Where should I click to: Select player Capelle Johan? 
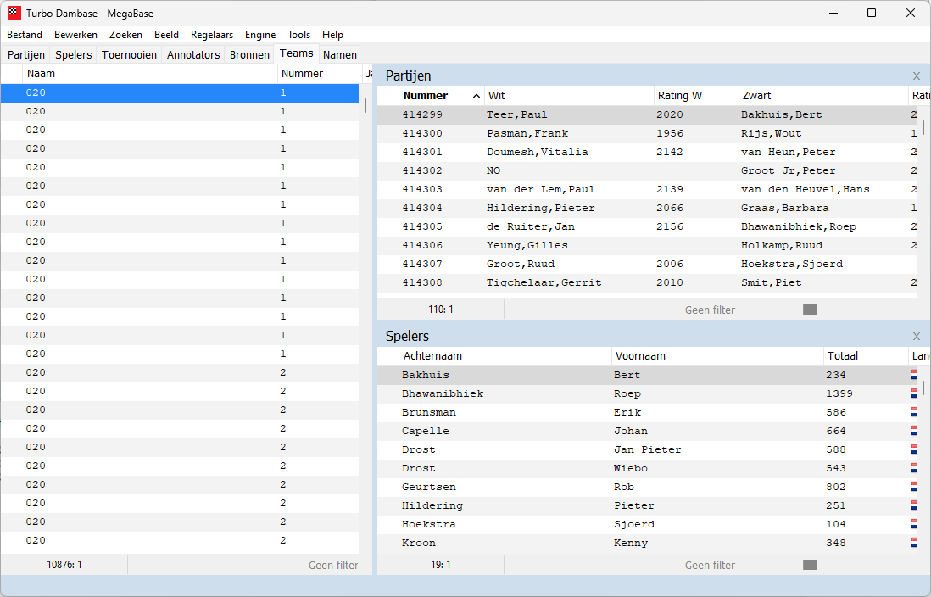click(x=647, y=431)
